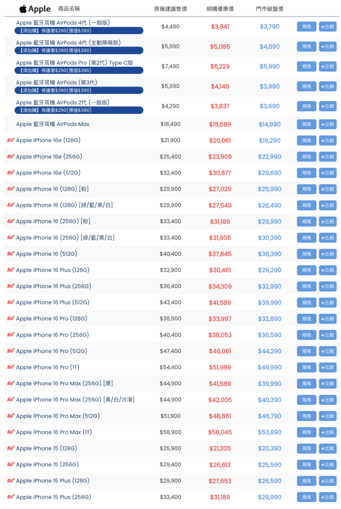Viewport: 341px width, 509px height.
Task: Click the 保護套 add-on badge under AirPods (第3代)
Action: tap(79, 90)
